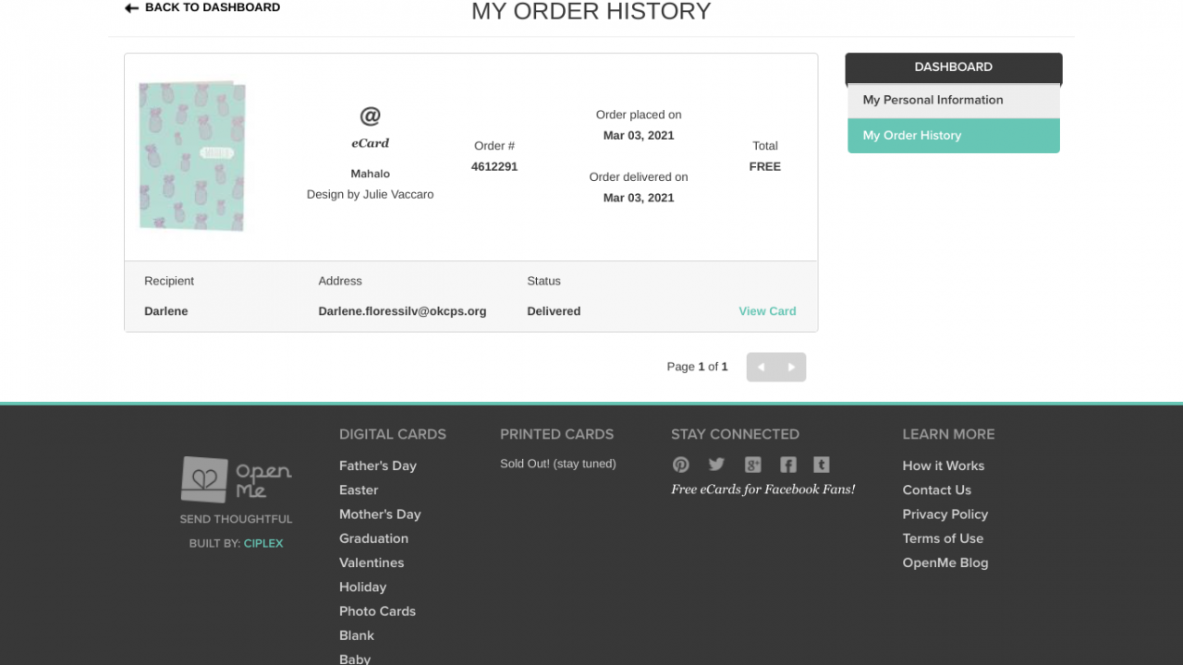This screenshot has height=665, width=1183.
Task: Go to next page arrow
Action: [791, 367]
